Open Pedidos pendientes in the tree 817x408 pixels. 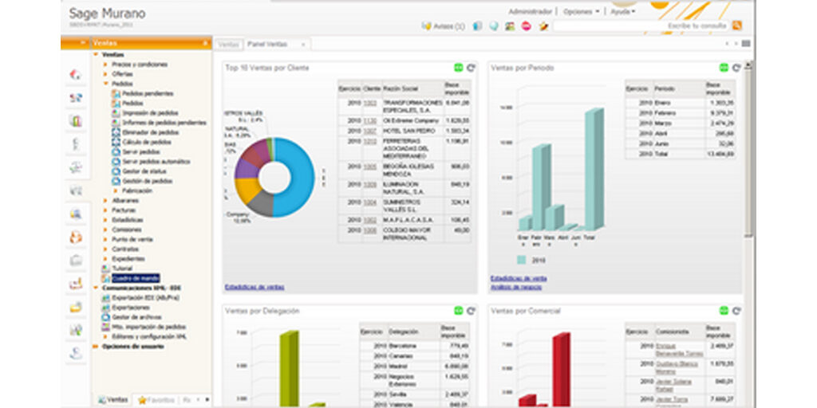pyautogui.click(x=147, y=93)
